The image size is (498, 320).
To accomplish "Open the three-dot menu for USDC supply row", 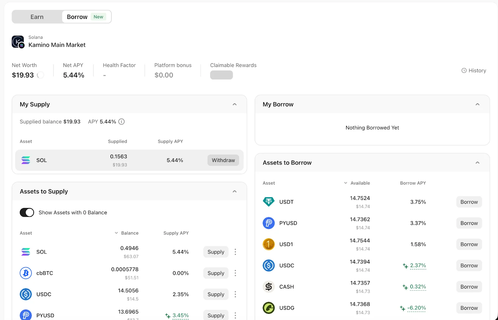I will 235,294.
